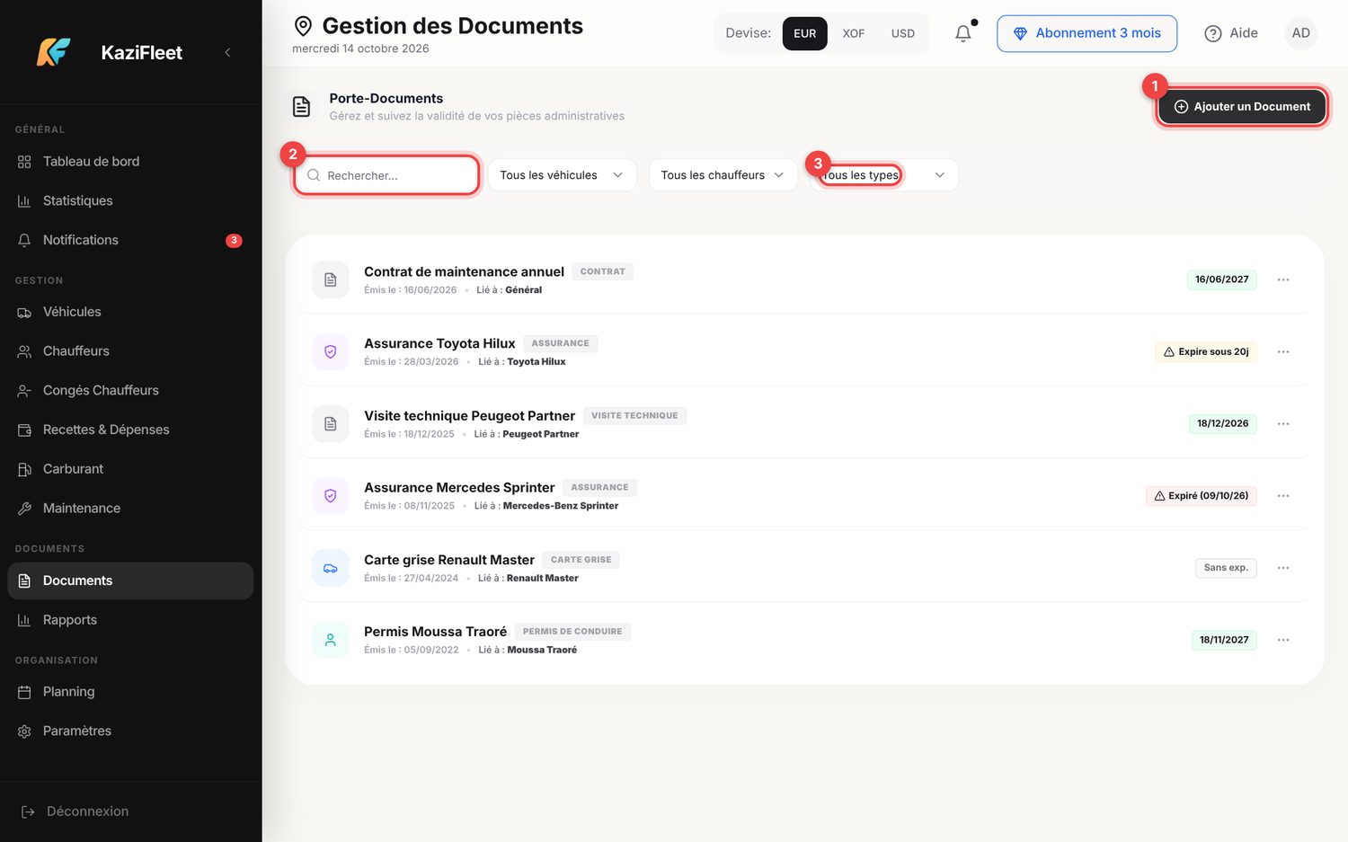Open options menu for Assurance Mercedes Sprinter

[1283, 496]
